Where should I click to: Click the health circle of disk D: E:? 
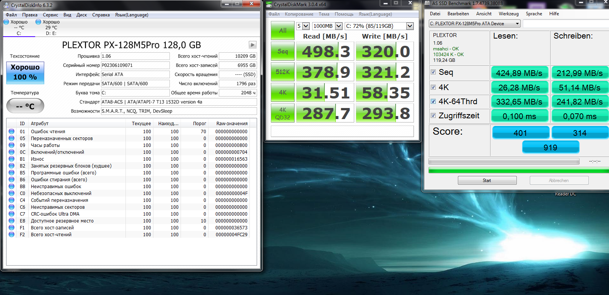pos(38,22)
